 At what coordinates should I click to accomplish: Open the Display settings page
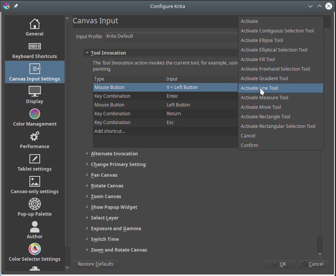point(34,95)
